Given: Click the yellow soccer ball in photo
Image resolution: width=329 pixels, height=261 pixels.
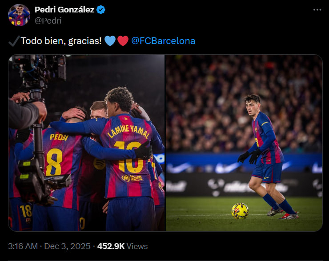Looking at the screenshot, I should 240,211.
